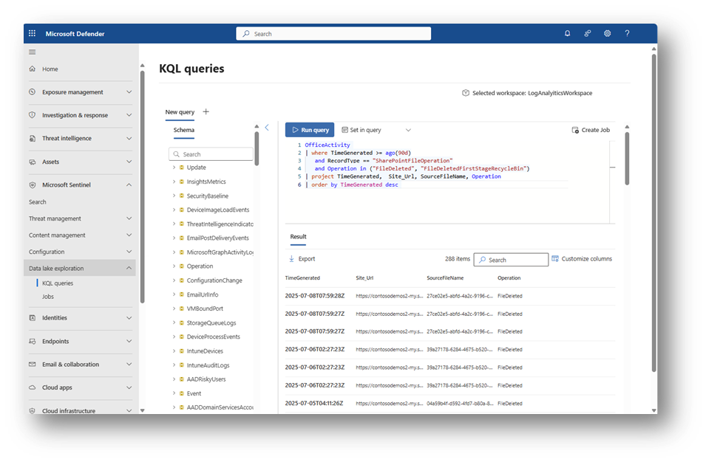Open settings gear icon
Image resolution: width=706 pixels, height=462 pixels.
(x=608, y=33)
